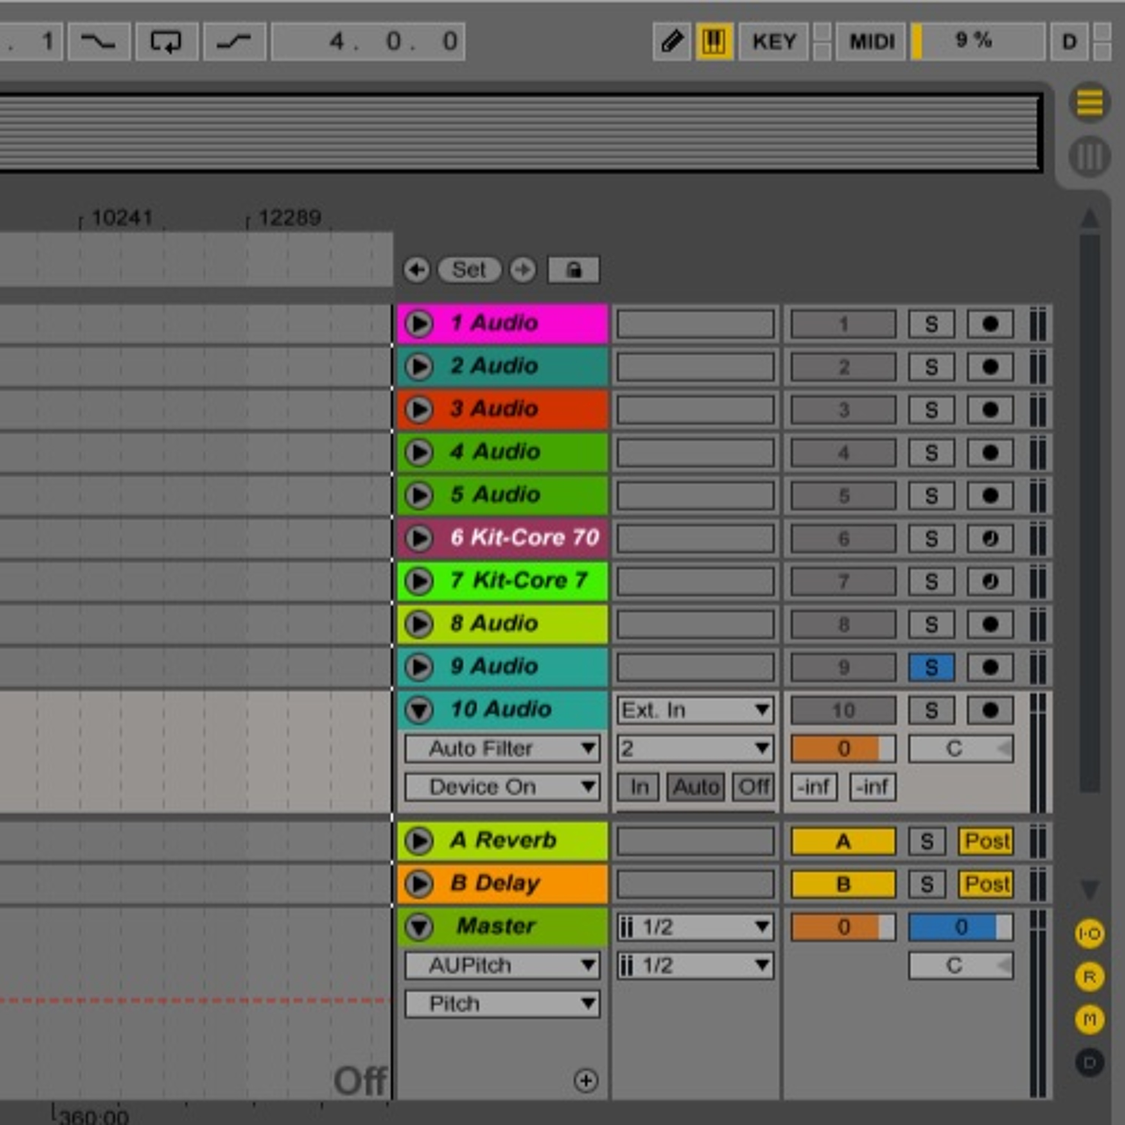Open the Device On parameter chooser
Screen dimensions: 1125x1125
click(502, 787)
